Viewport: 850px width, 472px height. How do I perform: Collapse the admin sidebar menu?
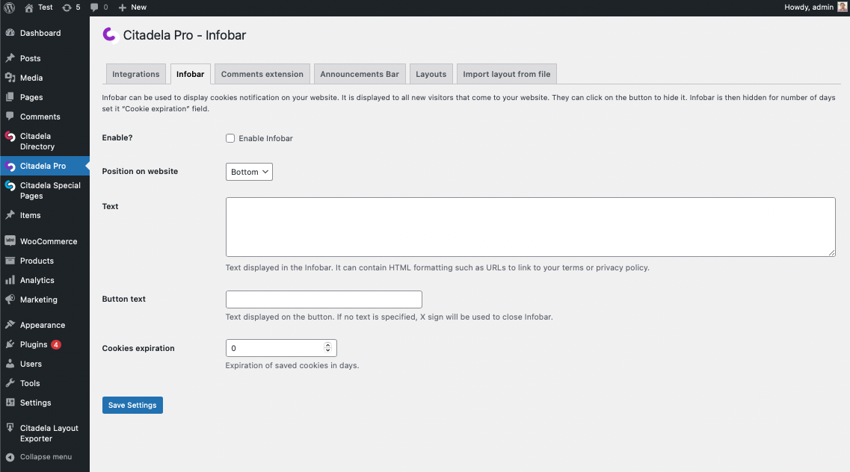click(x=45, y=457)
